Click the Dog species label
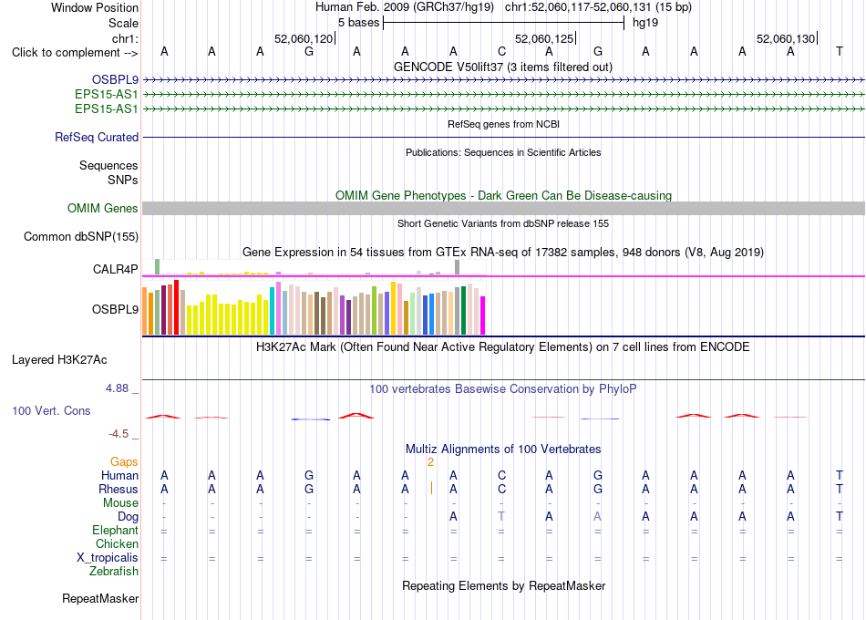This screenshot has width=866, height=620. point(129,517)
